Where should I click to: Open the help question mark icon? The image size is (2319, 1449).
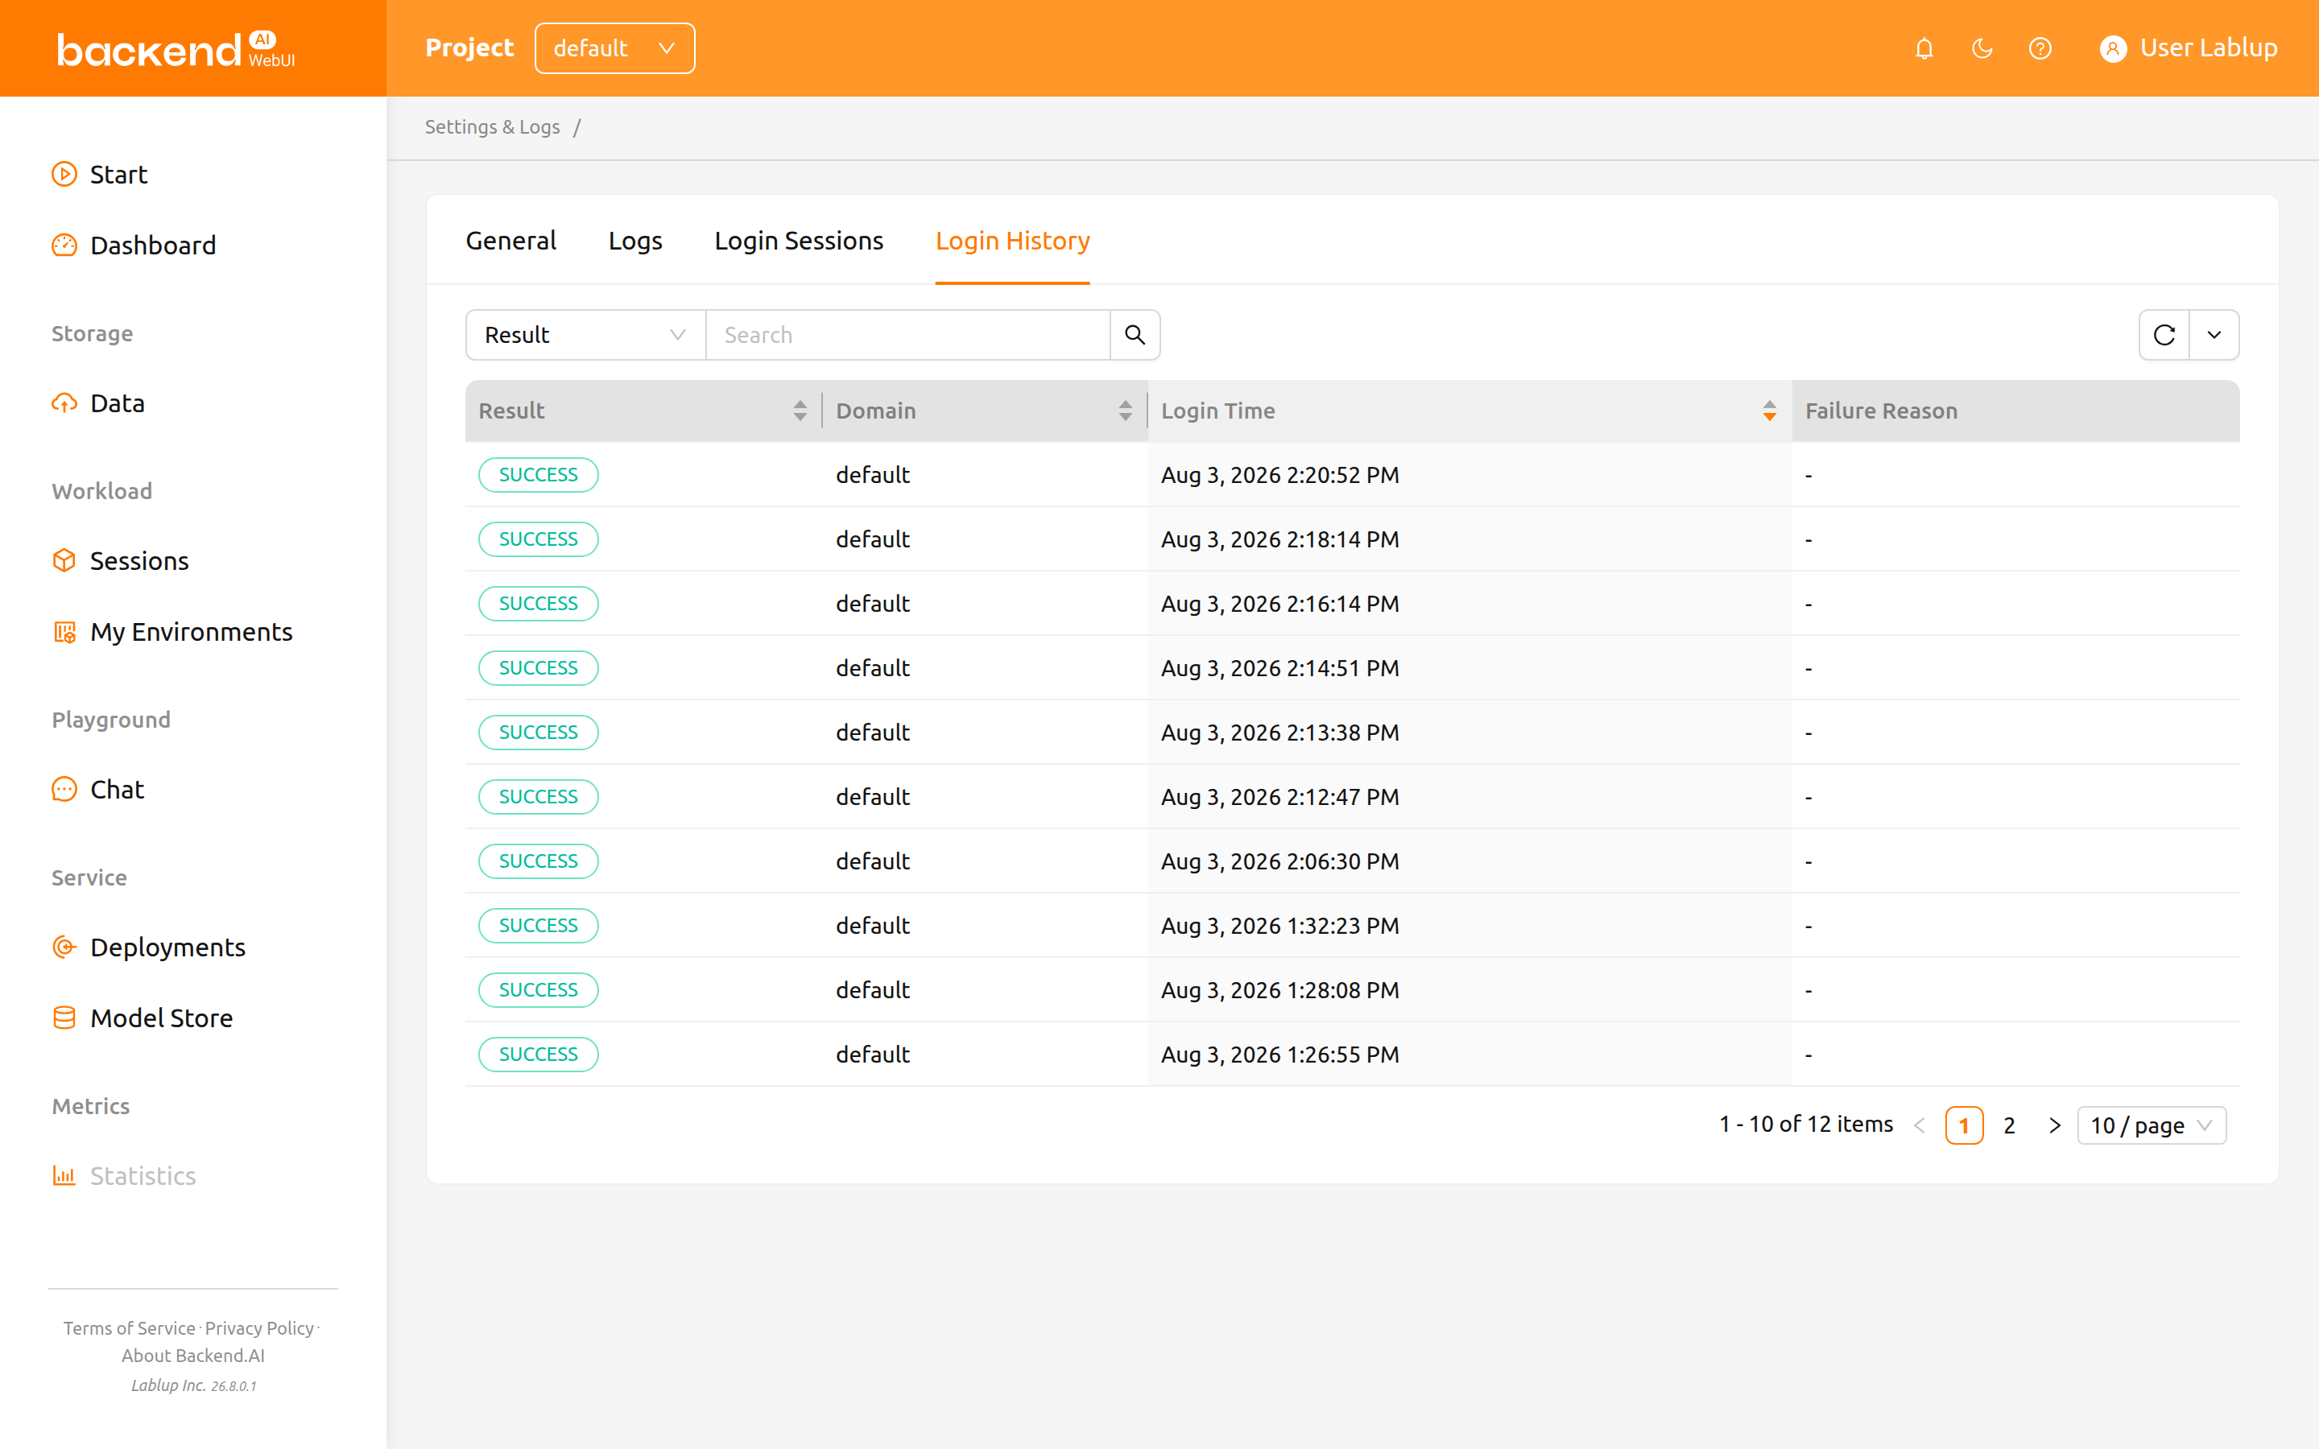2040,48
